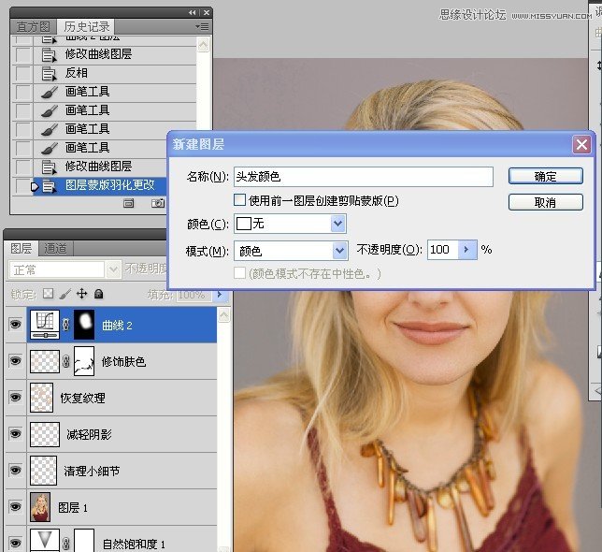Toggle lock image pixels brush icon
602x552 pixels.
pos(65,294)
